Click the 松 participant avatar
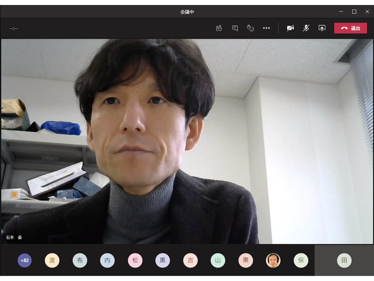This screenshot has width=374, height=281. point(135,260)
